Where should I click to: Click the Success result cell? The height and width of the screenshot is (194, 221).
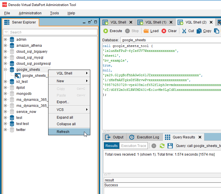[x=162, y=185]
